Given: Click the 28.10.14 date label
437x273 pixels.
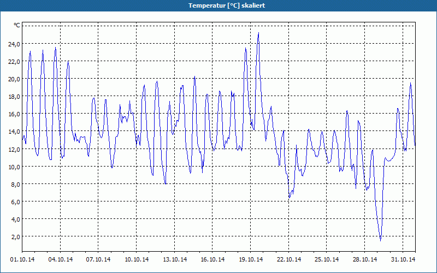Looking at the screenshot, I should 365,259.
